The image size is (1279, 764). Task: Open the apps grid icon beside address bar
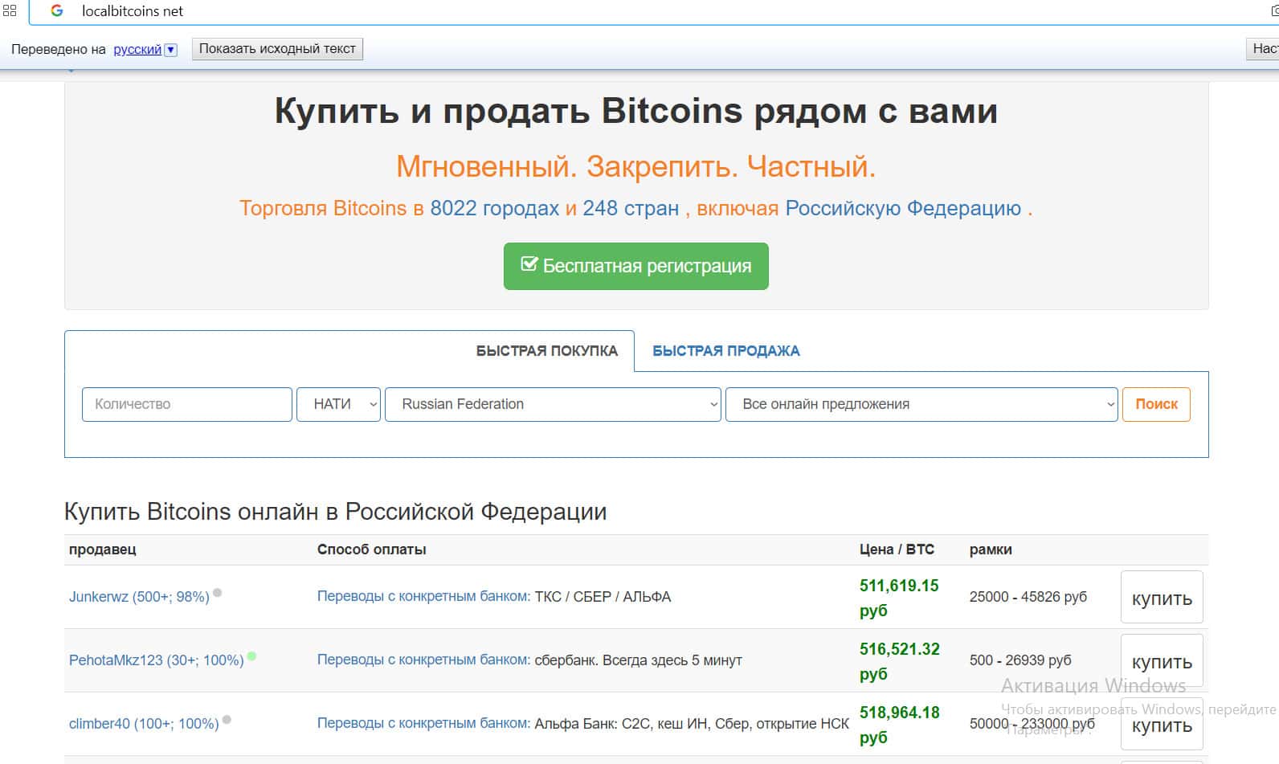tap(10, 11)
